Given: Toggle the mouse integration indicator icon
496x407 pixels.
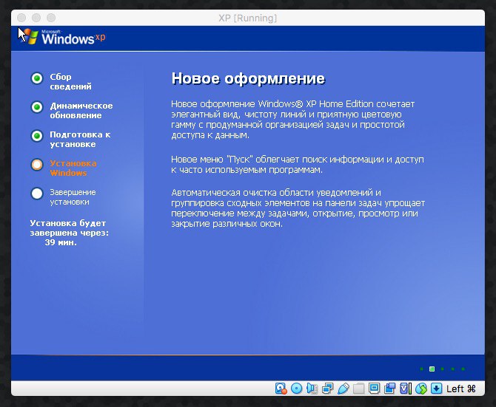Looking at the screenshot, I should (421, 389).
